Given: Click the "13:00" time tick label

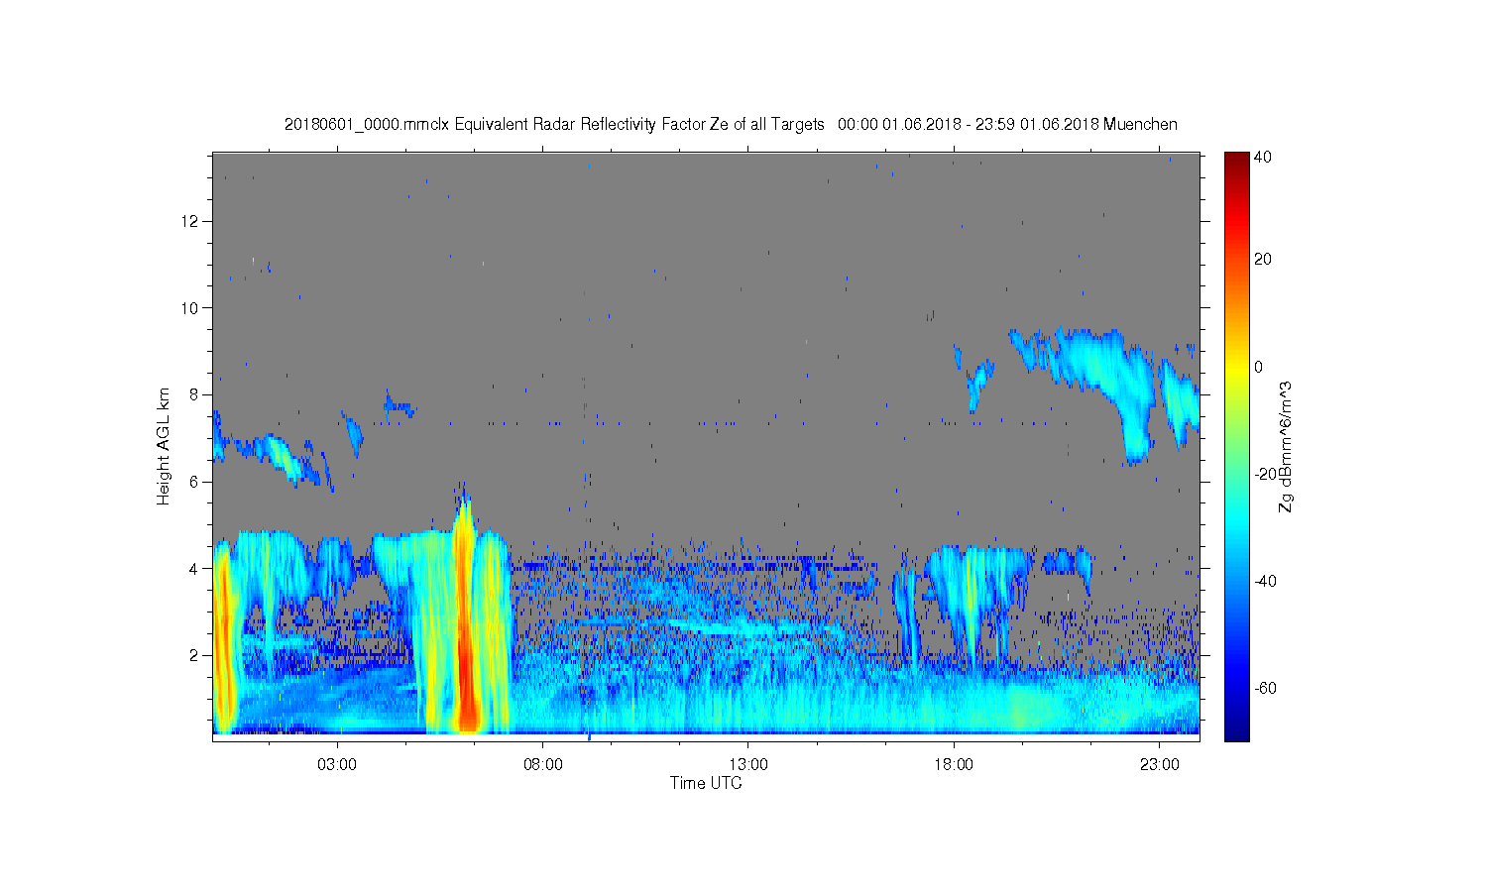Looking at the screenshot, I should click(748, 765).
